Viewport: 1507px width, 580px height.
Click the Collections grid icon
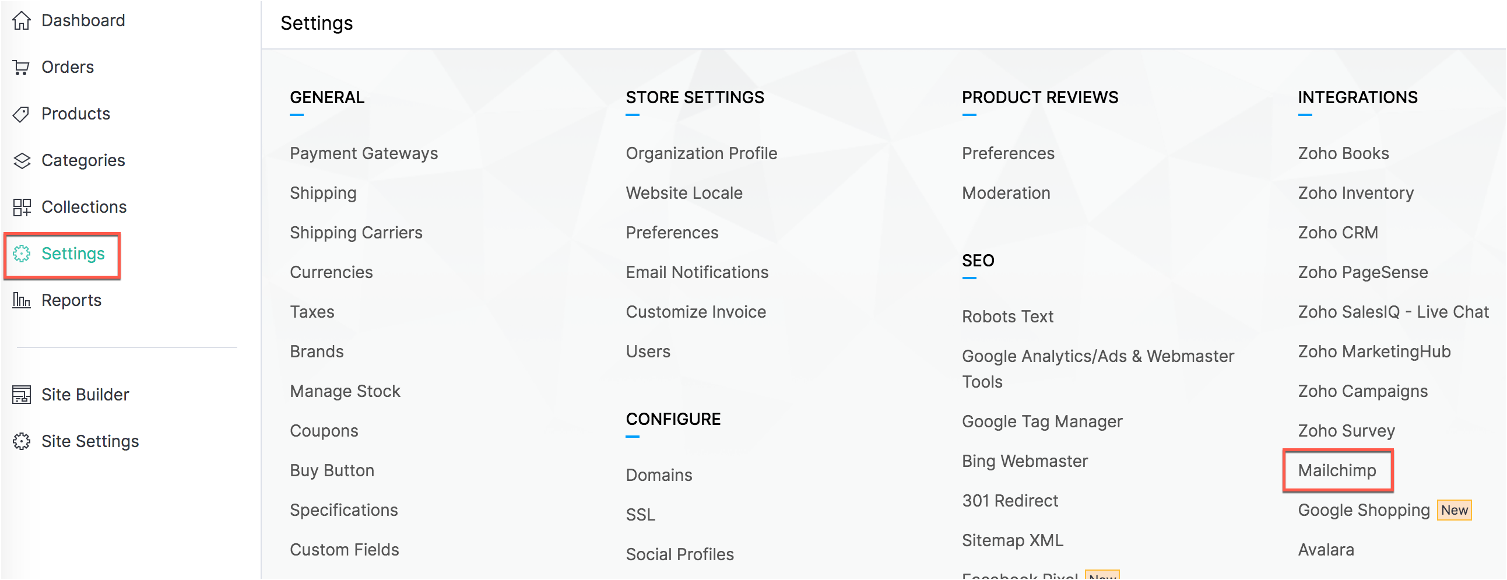point(22,207)
